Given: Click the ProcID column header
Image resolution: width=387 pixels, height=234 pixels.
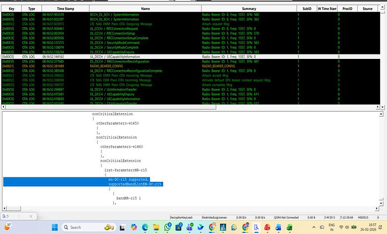Looking at the screenshot, I should coord(347,8).
